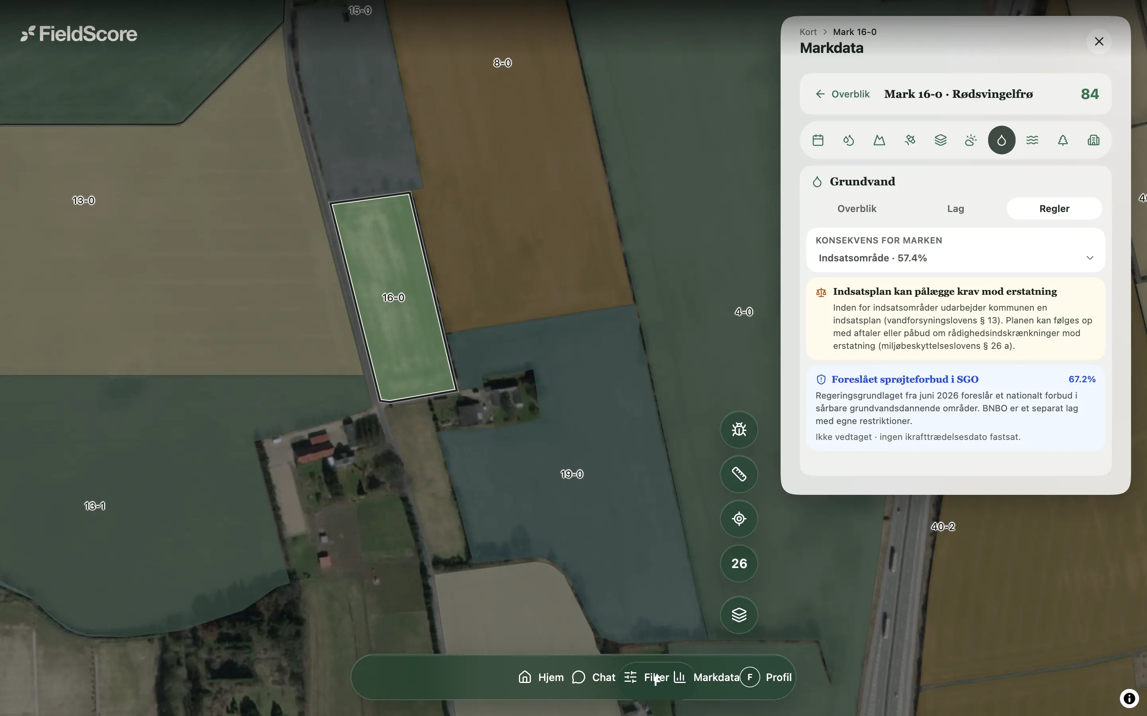The image size is (1147, 716).
Task: Click the active groundwater droplet icon
Action: (x=1002, y=140)
